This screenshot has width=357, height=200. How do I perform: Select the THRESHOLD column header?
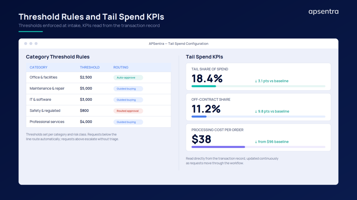90,67
